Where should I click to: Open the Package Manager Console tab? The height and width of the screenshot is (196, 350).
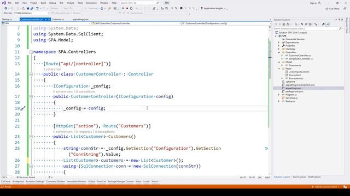tap(120, 181)
